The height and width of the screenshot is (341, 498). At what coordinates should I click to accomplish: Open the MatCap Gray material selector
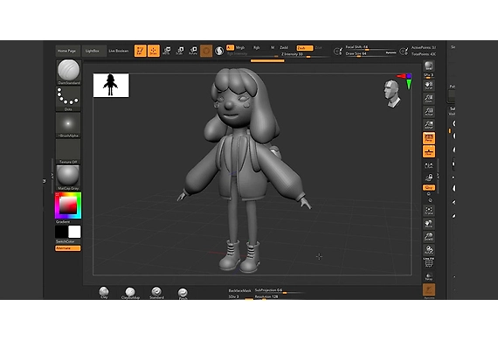68,177
